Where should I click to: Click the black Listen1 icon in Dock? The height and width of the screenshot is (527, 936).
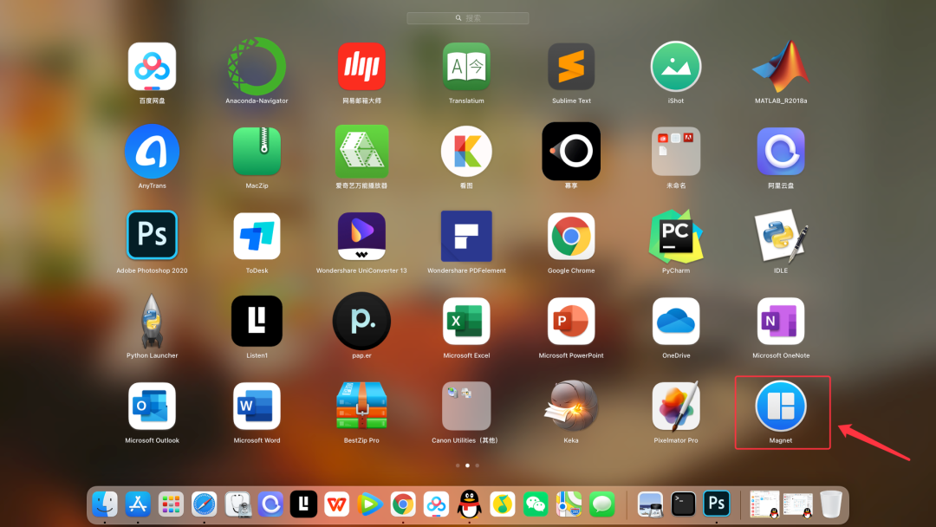click(304, 504)
